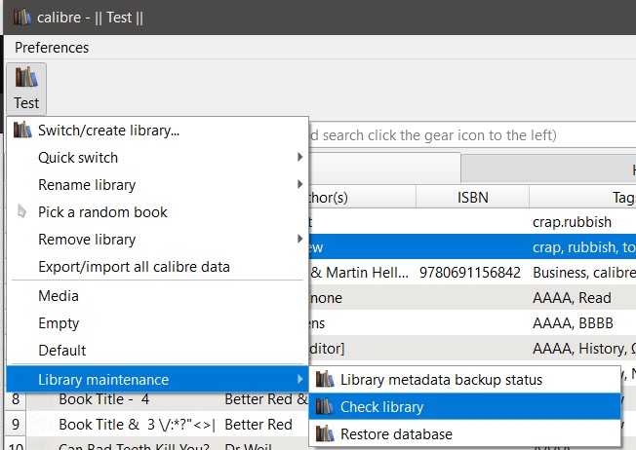Choose Export/import all calibre data
This screenshot has width=636, height=450.
pyautogui.click(x=134, y=266)
